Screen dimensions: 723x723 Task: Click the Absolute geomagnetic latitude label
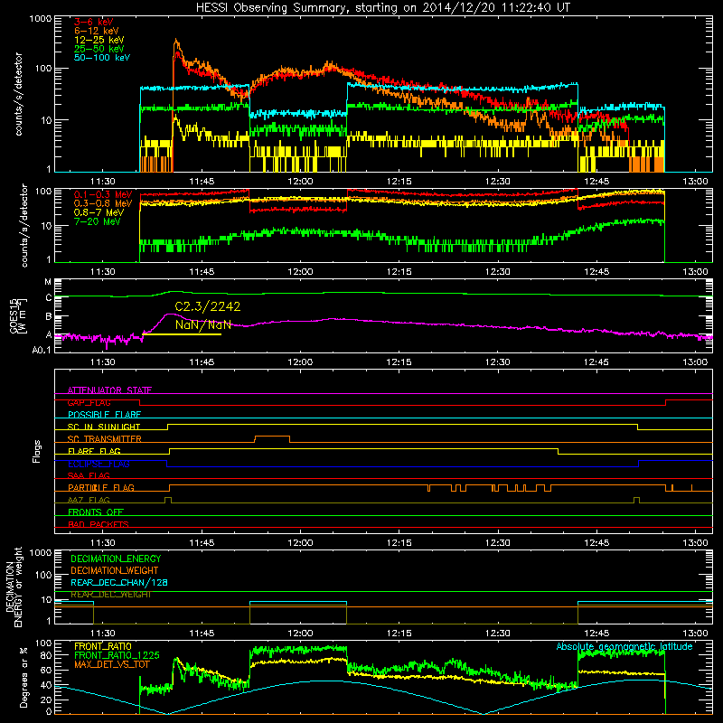[x=624, y=646]
